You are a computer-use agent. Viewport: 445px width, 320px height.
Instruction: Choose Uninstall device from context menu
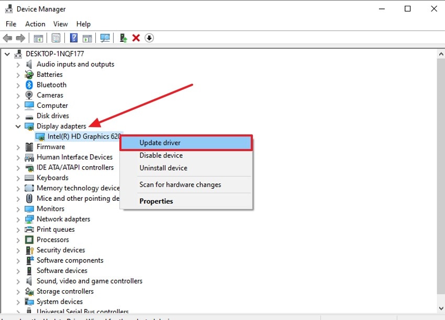click(x=186, y=168)
